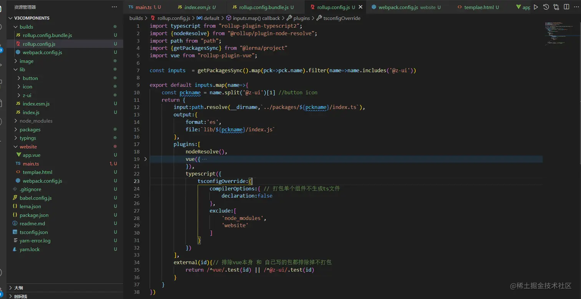This screenshot has width=581, height=299.
Task: Expand the image folder
Action: (x=16, y=61)
